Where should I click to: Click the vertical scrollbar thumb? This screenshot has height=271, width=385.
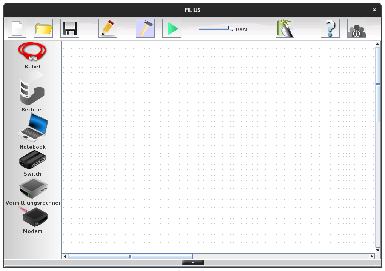coord(378,84)
